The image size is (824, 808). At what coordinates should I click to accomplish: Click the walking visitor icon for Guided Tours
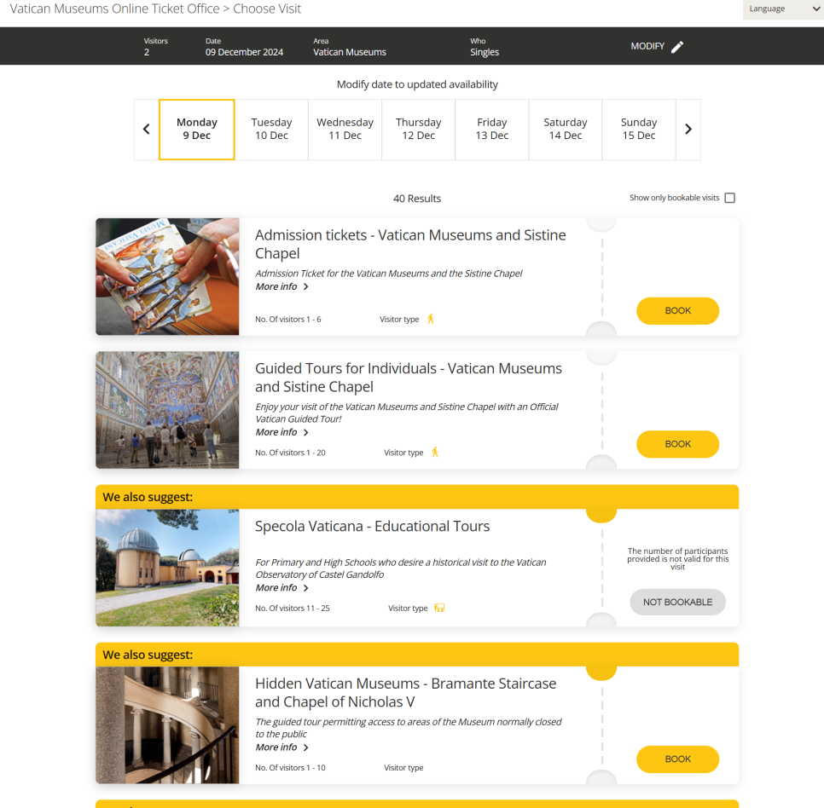435,452
